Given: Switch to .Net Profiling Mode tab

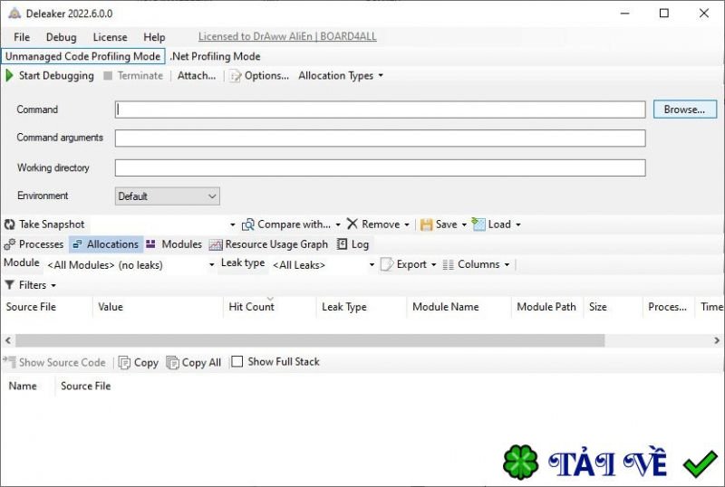Looking at the screenshot, I should (216, 56).
